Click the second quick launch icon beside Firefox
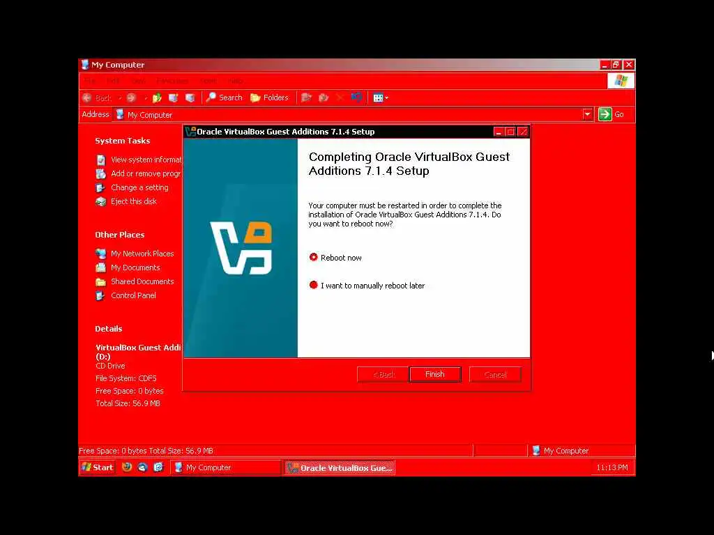 tap(142, 467)
